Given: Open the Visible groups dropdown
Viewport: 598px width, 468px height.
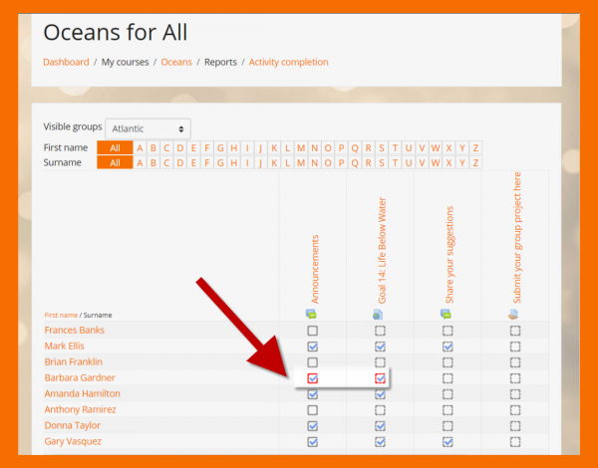Looking at the screenshot, I should (x=148, y=128).
